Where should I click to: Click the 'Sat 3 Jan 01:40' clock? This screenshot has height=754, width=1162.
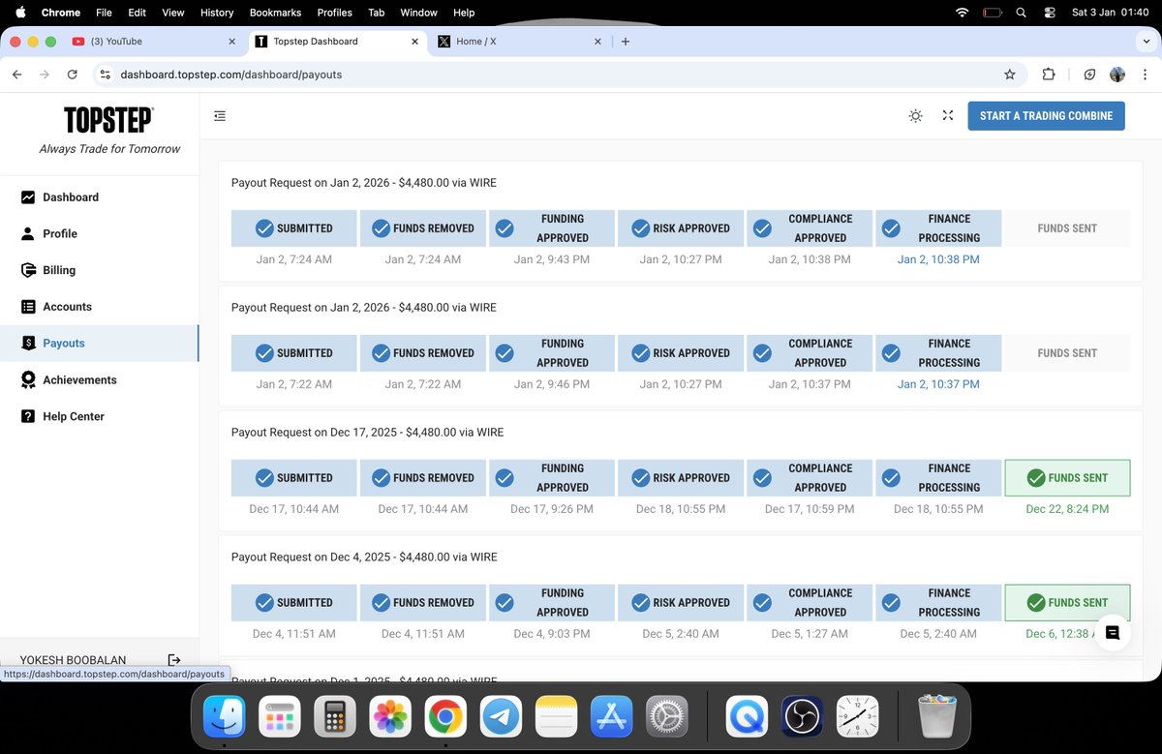pos(1111,13)
